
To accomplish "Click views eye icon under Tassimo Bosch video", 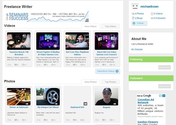I will click(x=23, y=65).
